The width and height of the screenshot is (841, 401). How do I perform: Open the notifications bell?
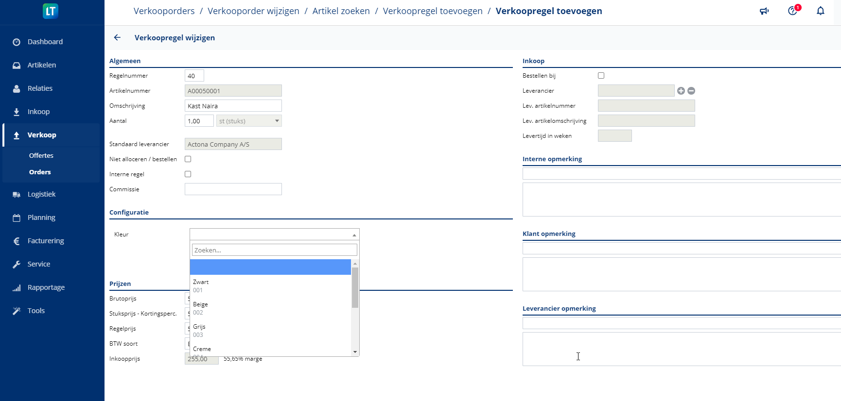click(x=821, y=11)
